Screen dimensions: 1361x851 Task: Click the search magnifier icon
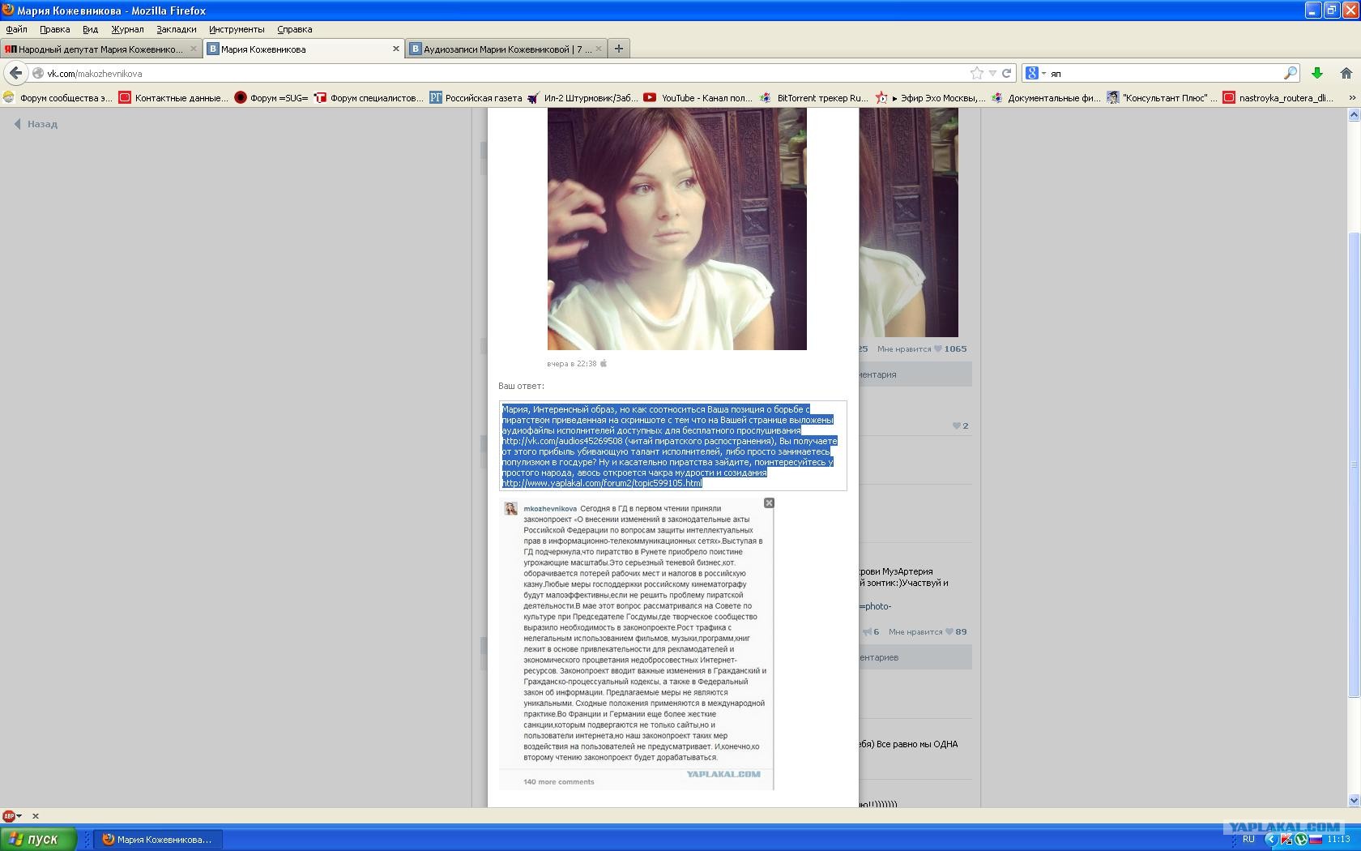click(1291, 73)
